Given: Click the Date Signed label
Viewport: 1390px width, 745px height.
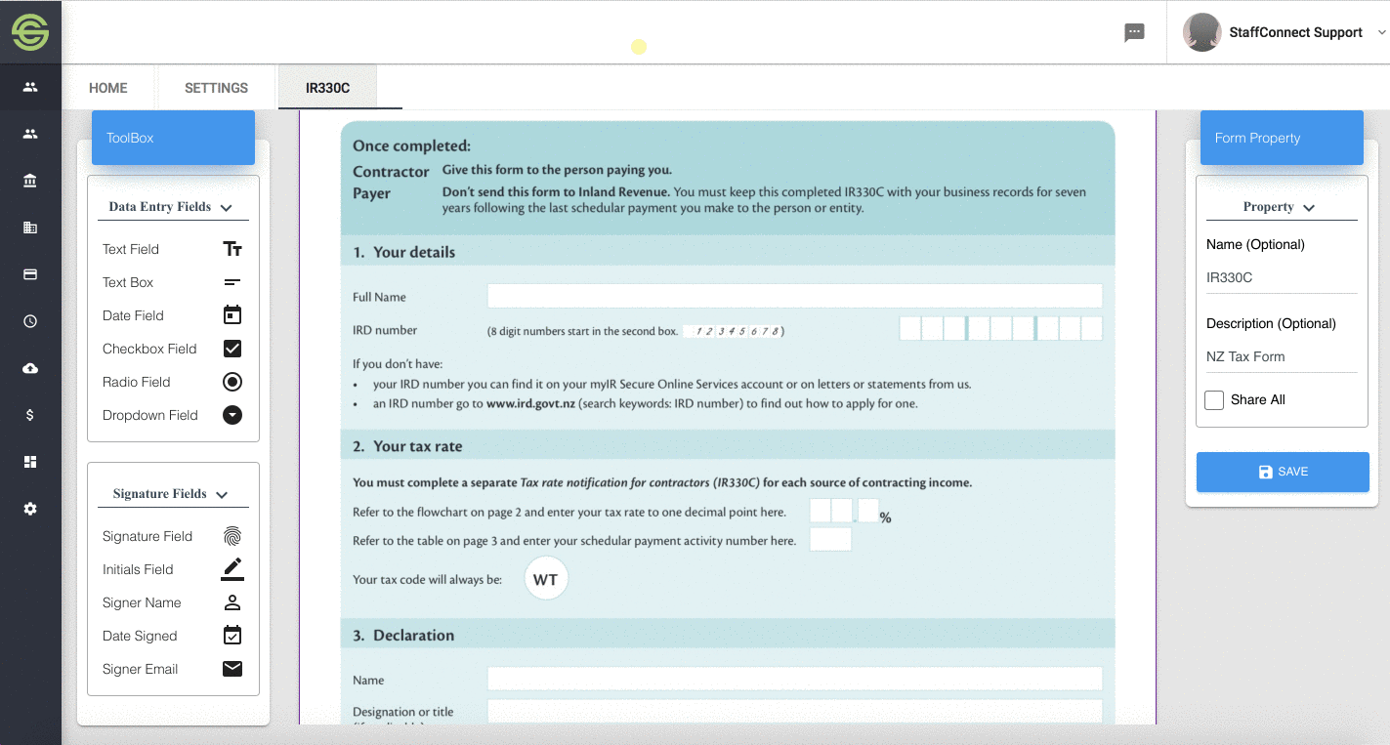Looking at the screenshot, I should coord(140,636).
